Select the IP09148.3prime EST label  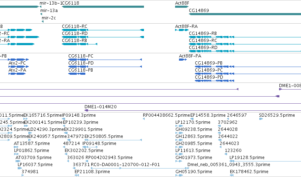(79, 115)
